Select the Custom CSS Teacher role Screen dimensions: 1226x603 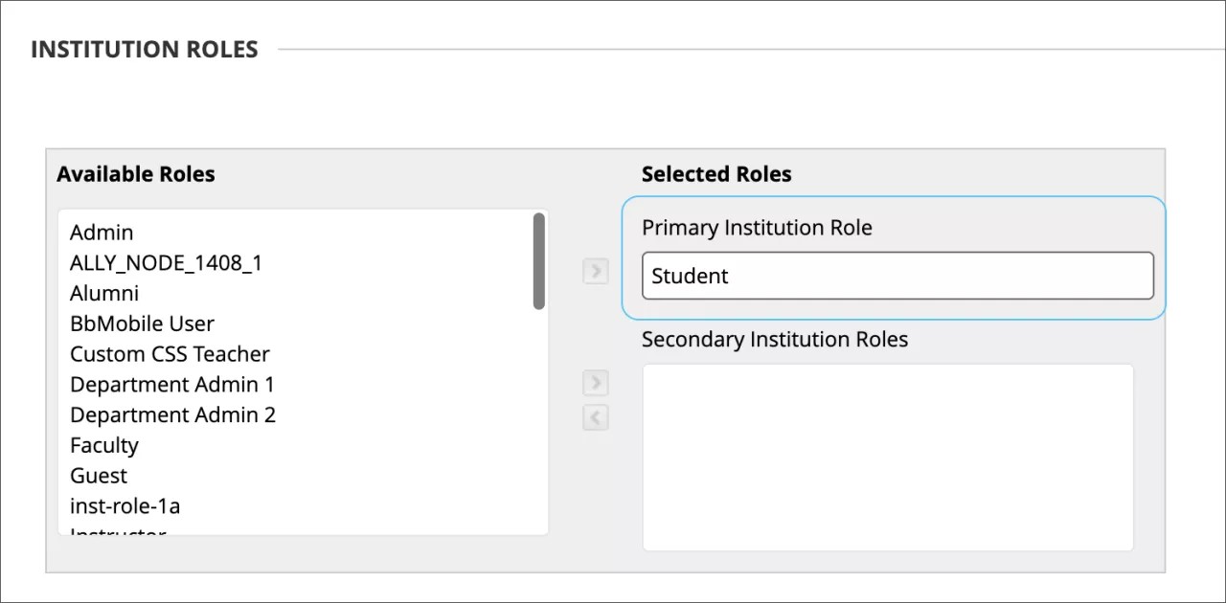[x=170, y=354]
